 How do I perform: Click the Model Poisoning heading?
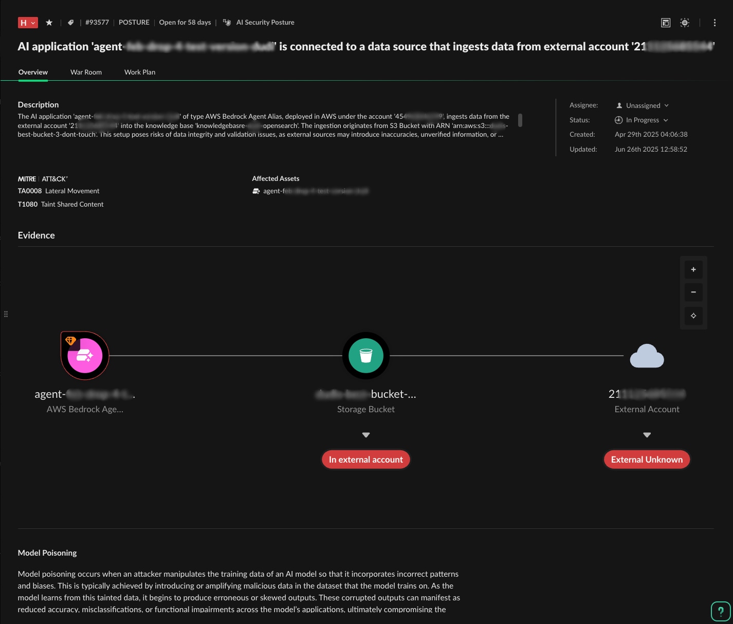47,553
